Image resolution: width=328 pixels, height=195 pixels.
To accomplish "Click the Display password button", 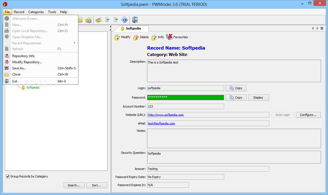I will click(x=258, y=97).
